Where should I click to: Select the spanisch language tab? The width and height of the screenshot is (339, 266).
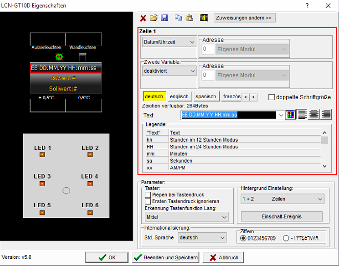pos(206,97)
